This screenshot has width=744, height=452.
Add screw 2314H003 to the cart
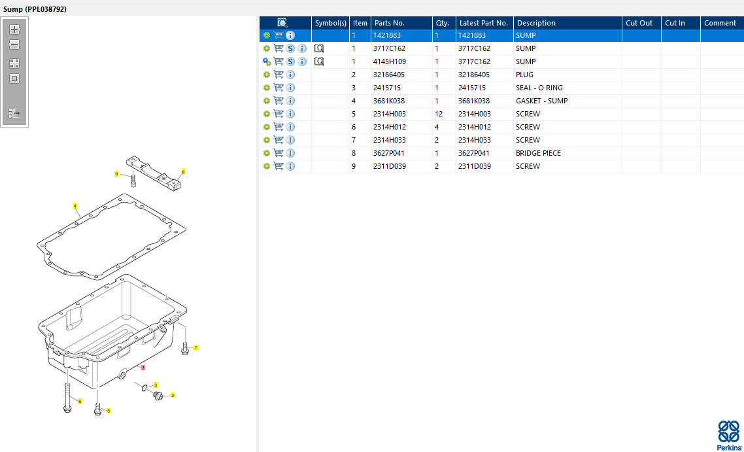click(279, 114)
